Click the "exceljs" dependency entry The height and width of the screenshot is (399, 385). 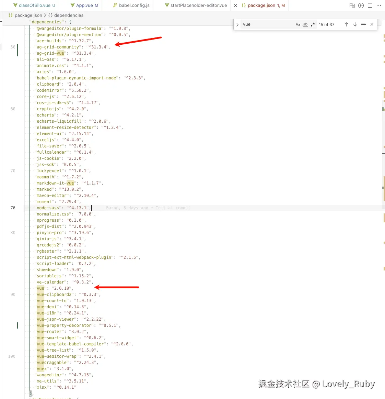click(x=59, y=140)
